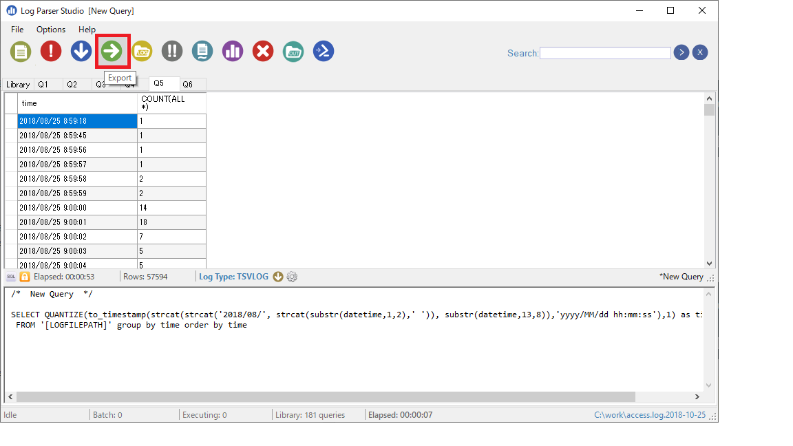Screen dimensions: 793x446
Task: Click the New Query toolbar icon
Action: 21,51
